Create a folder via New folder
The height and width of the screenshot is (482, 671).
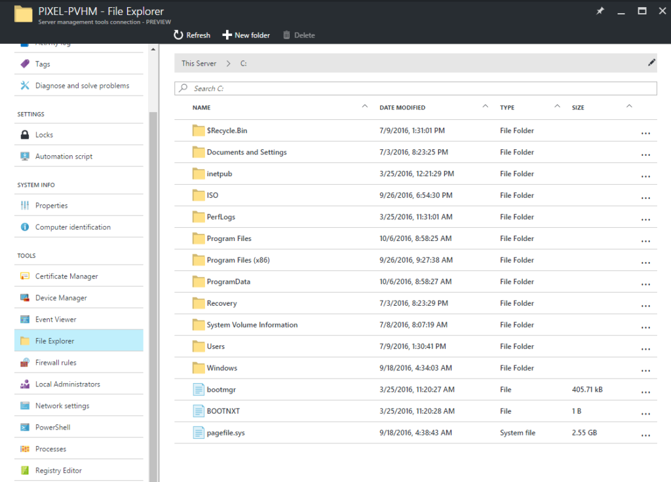[x=246, y=35]
